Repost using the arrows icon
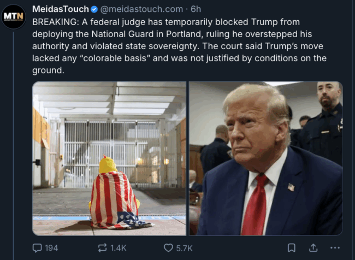The height and width of the screenshot is (260, 355). (x=102, y=248)
